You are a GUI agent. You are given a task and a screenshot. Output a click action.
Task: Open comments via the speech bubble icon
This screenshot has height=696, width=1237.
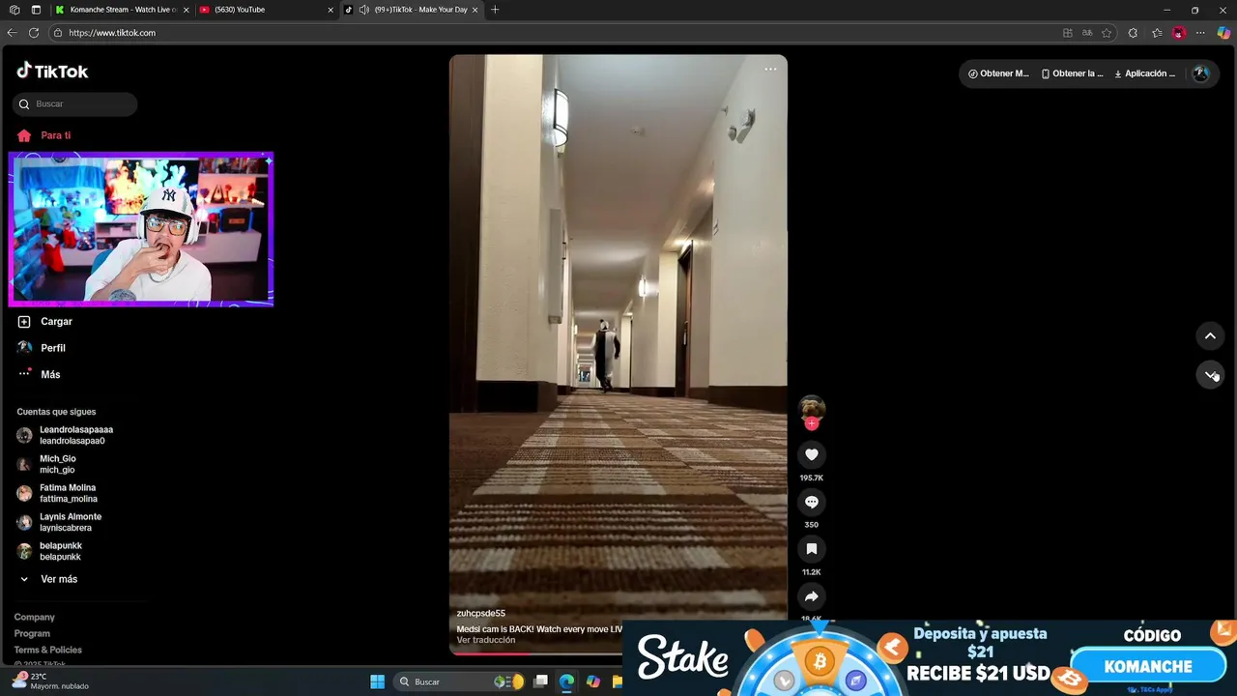(812, 502)
